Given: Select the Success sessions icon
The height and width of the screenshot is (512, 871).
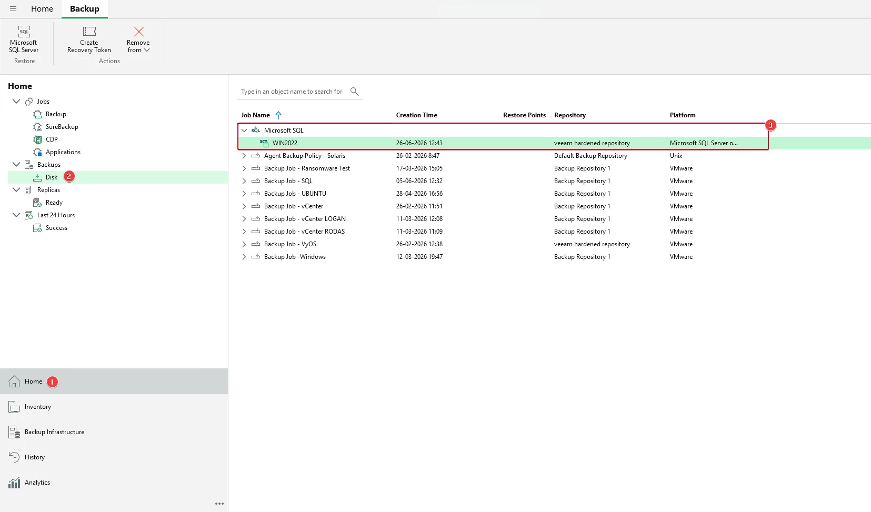Looking at the screenshot, I should pos(37,228).
